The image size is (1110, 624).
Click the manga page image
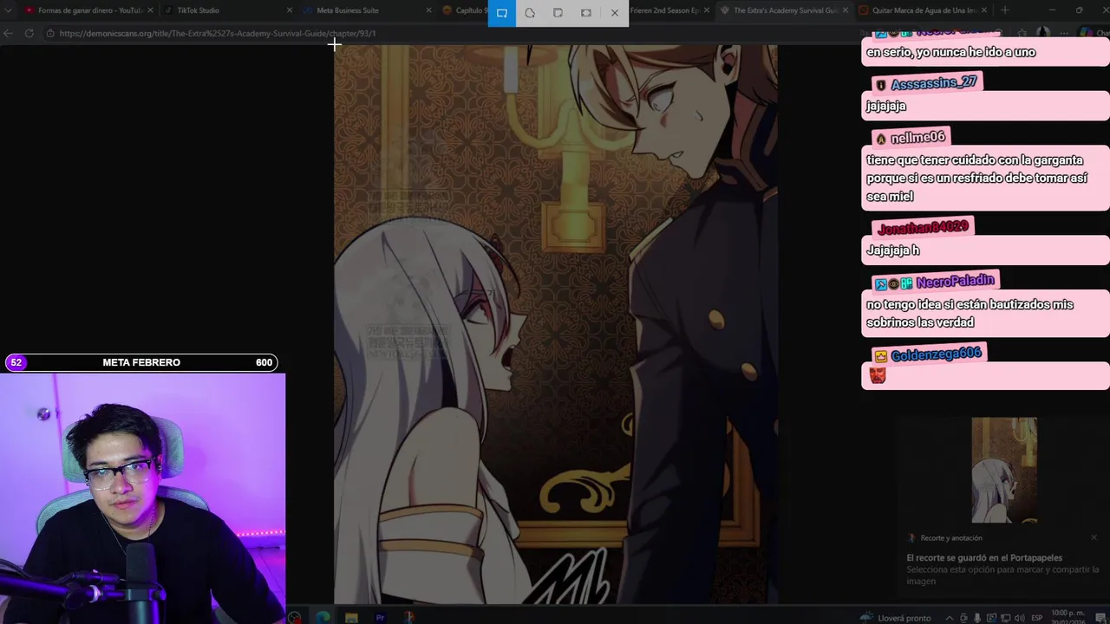(556, 324)
